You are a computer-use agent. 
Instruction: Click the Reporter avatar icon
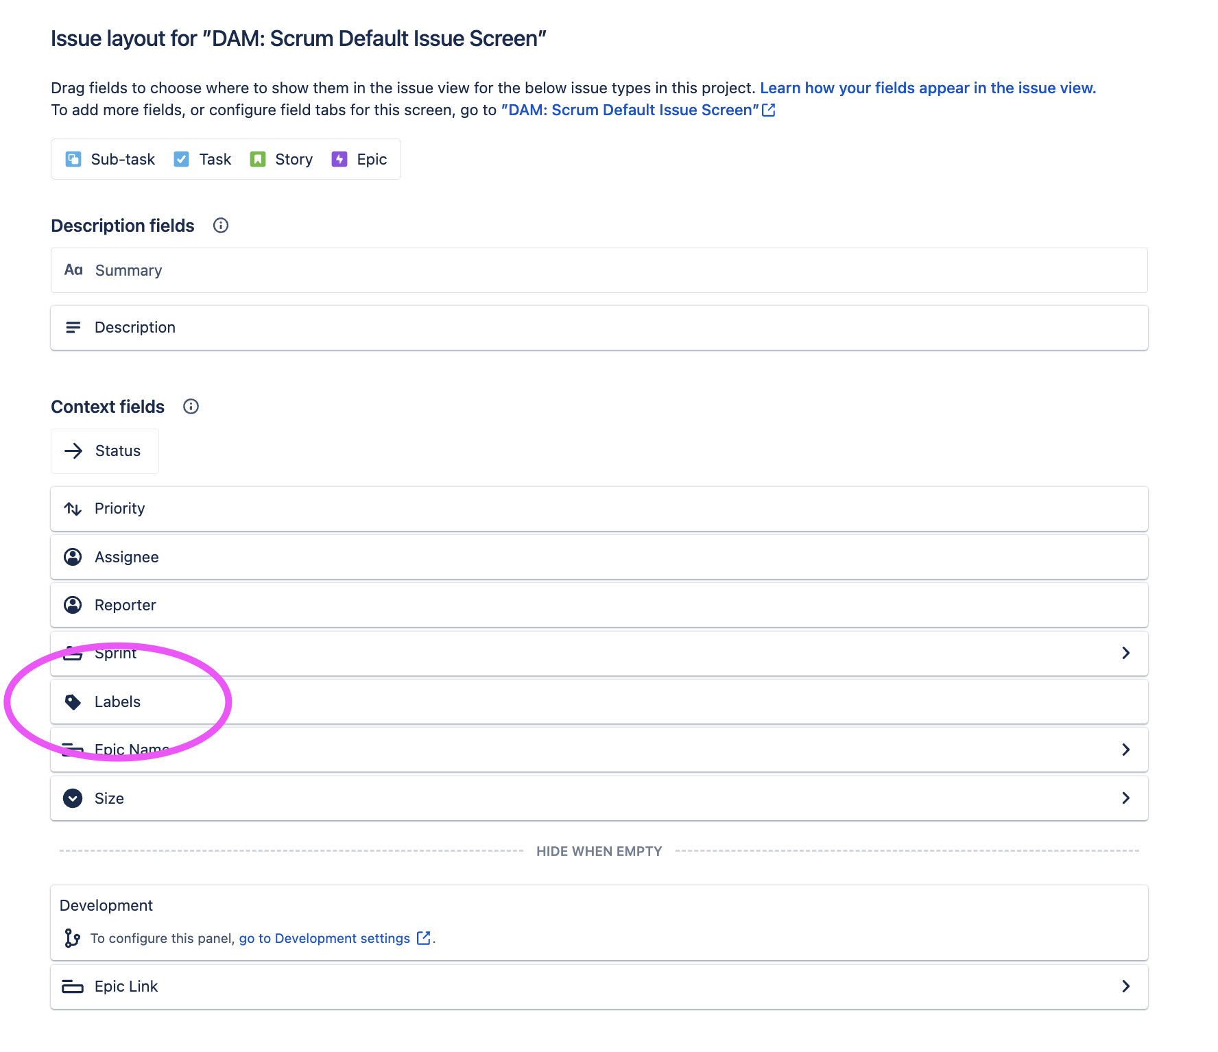tap(73, 605)
